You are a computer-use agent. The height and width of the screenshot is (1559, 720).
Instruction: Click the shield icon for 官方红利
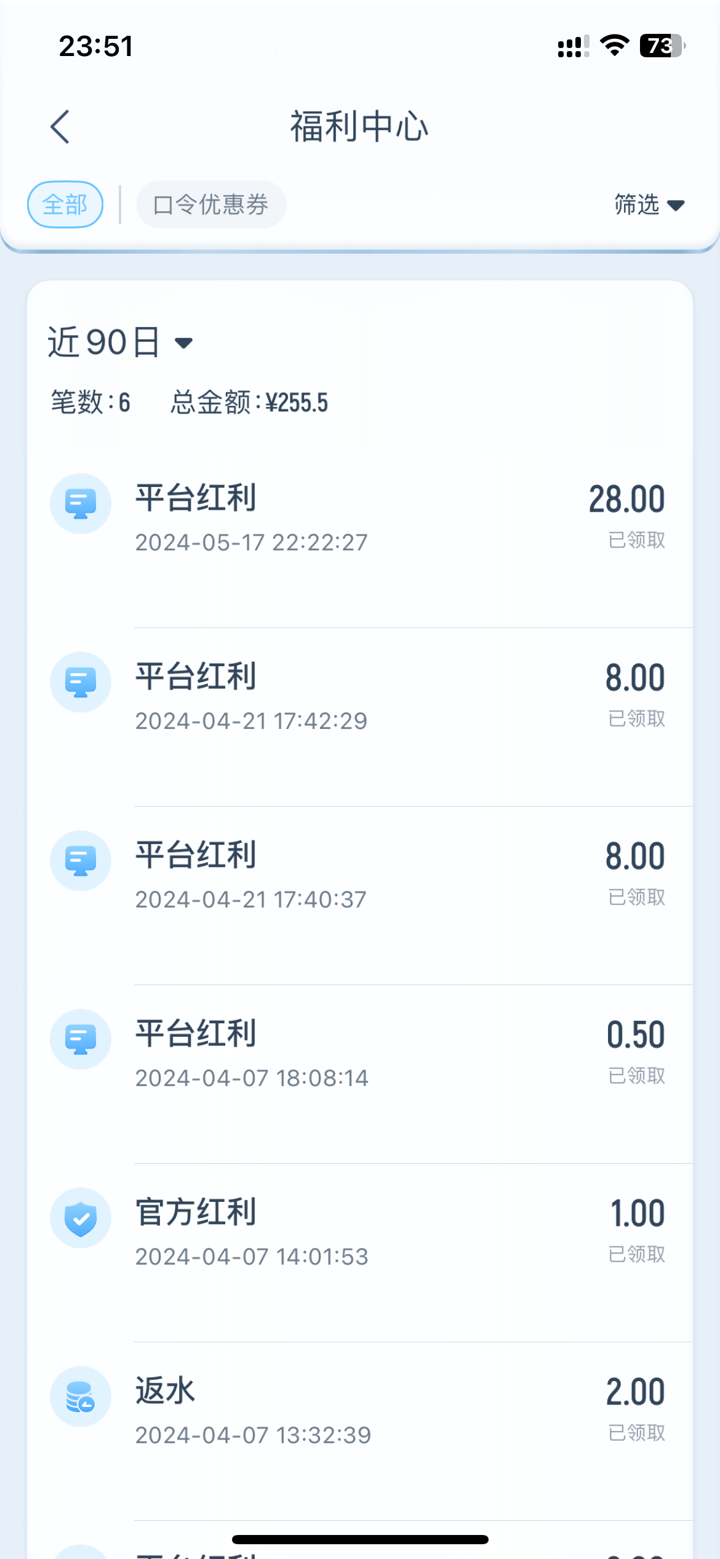point(81,1218)
